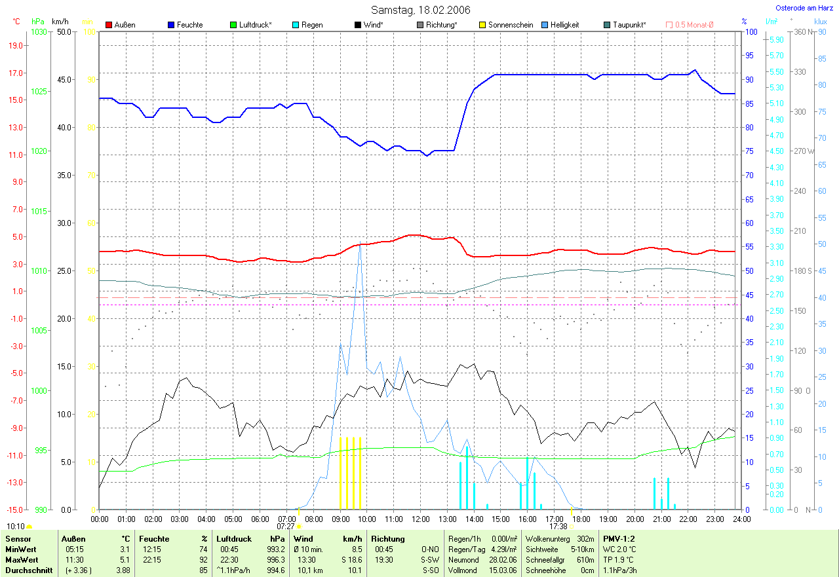Select the Luftdruck column header
The width and height of the screenshot is (839, 577).
[x=234, y=539]
